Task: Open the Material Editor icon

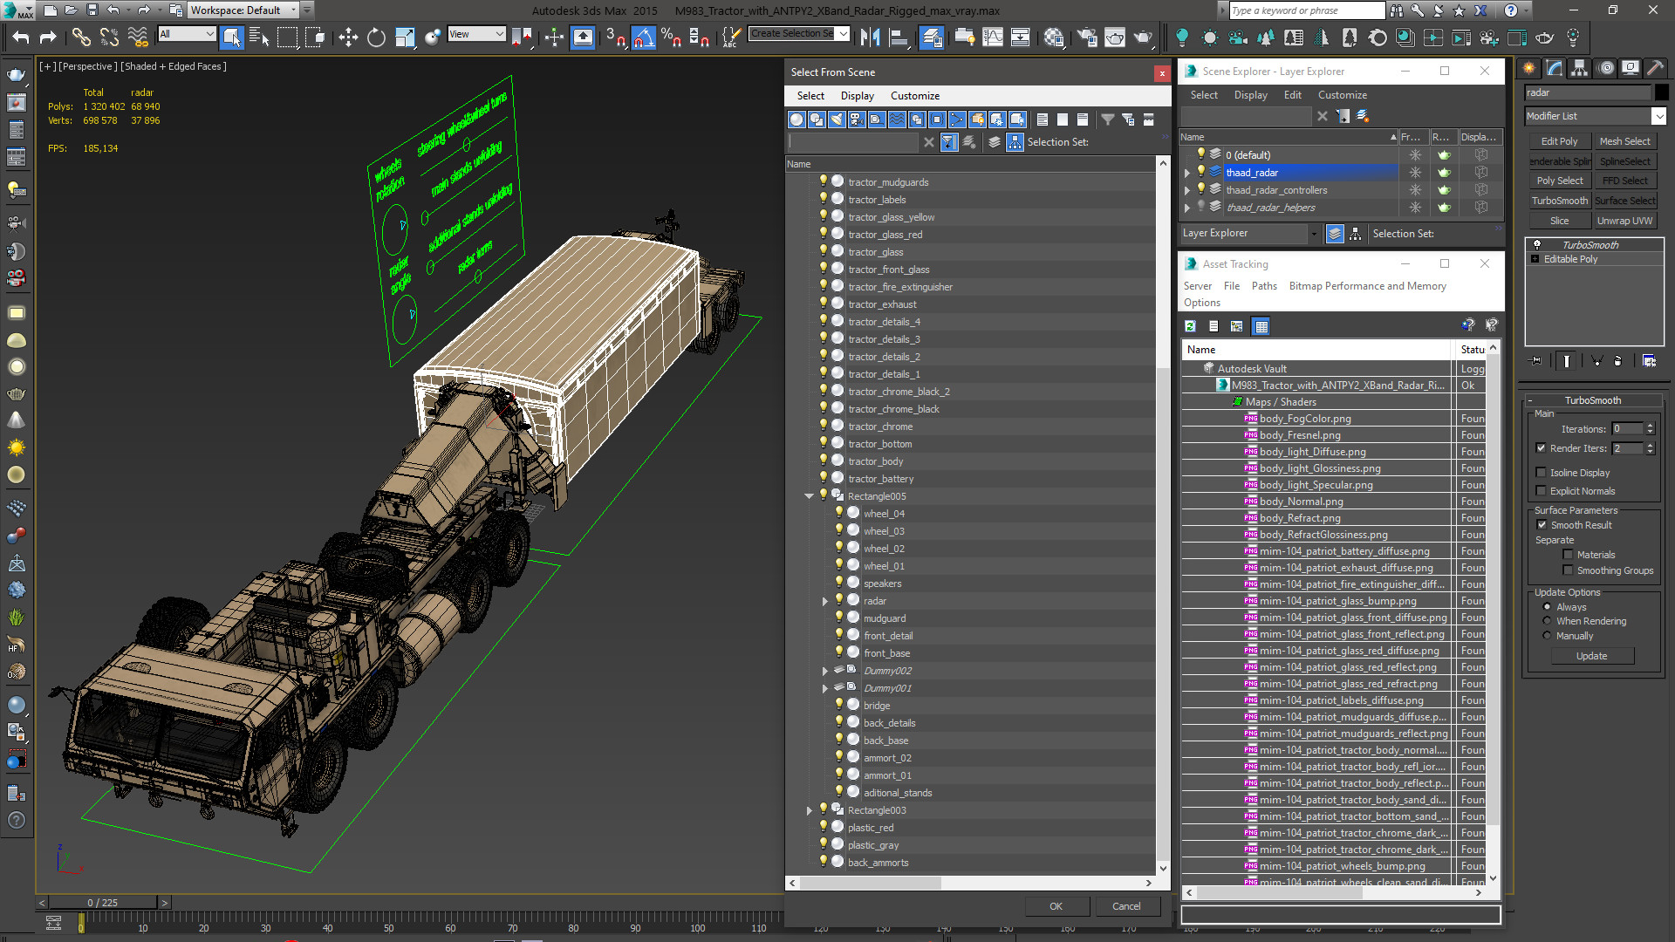Action: (x=1054, y=37)
